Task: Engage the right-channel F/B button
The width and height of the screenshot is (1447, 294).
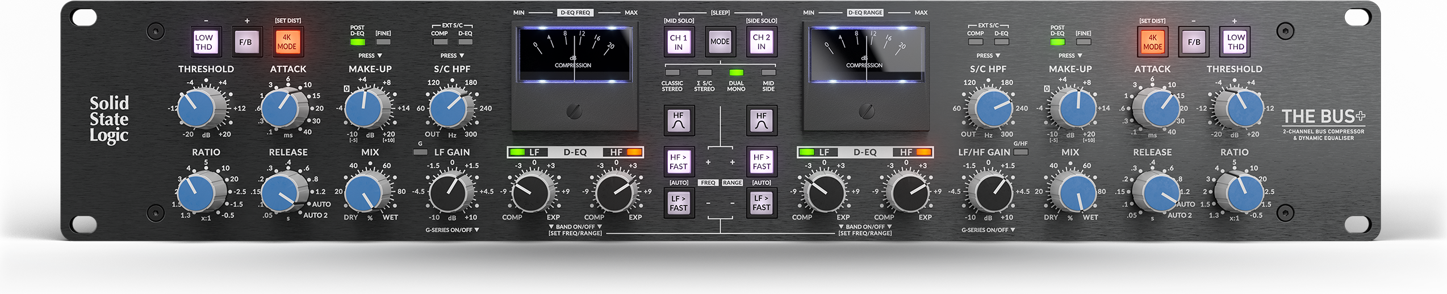Action: [x=1194, y=42]
